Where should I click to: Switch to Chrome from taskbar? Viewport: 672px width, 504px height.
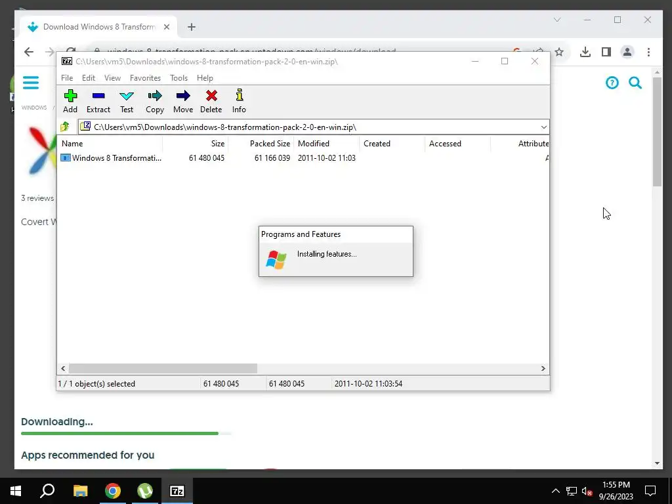(113, 491)
